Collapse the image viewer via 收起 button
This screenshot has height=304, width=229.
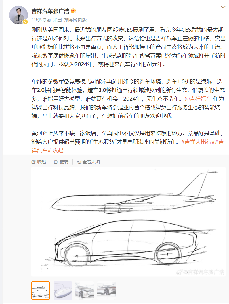click(x=39, y=162)
